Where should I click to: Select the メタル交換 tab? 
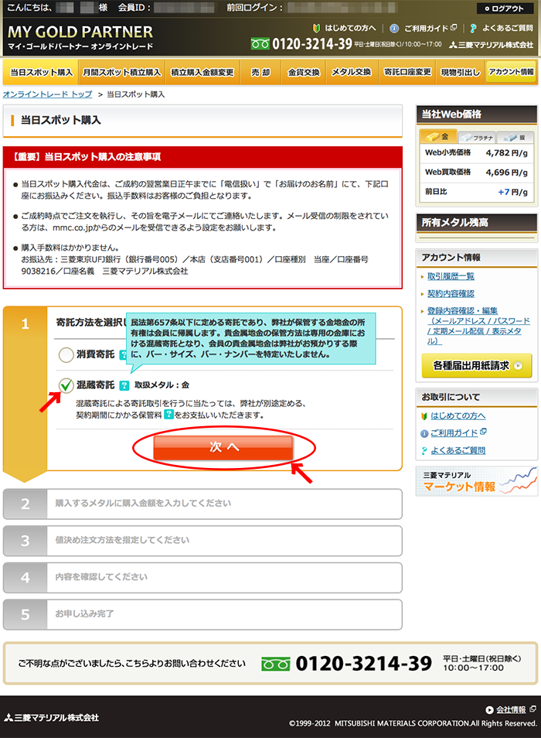(352, 72)
